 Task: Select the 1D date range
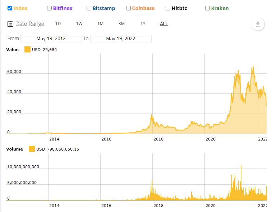(58, 24)
